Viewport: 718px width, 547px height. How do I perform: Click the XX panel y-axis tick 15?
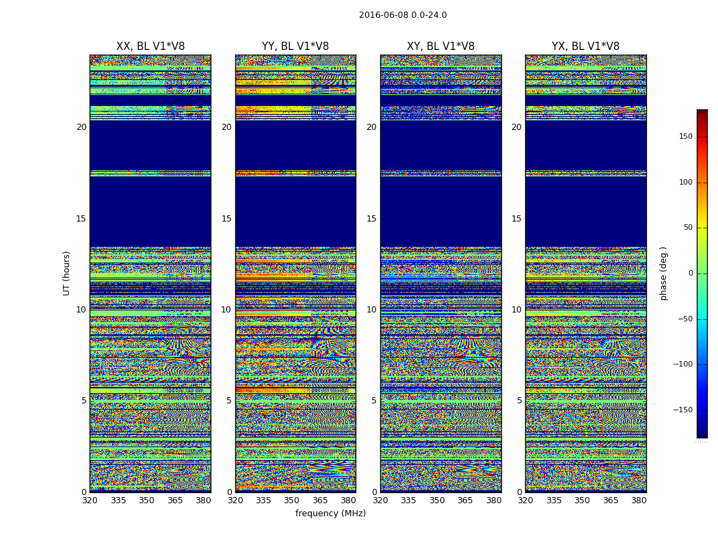point(81,218)
